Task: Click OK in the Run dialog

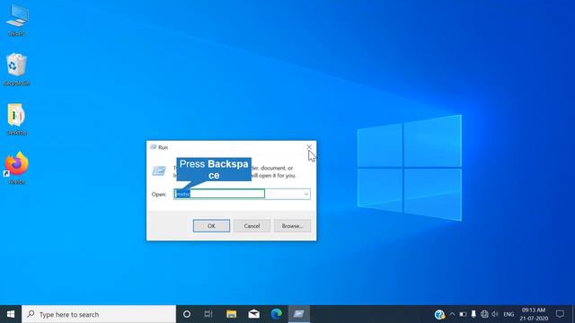Action: pyautogui.click(x=211, y=226)
